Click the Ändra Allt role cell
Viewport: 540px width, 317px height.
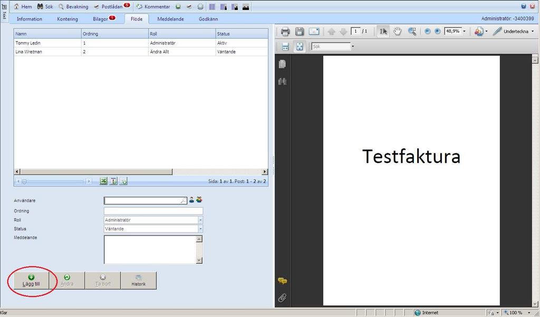pos(182,52)
